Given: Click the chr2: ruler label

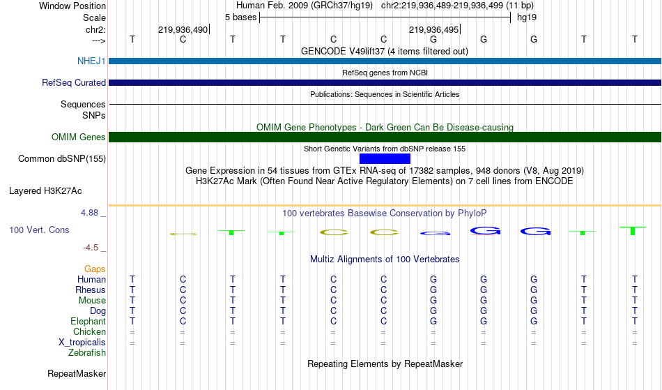Looking at the screenshot, I should [95, 29].
